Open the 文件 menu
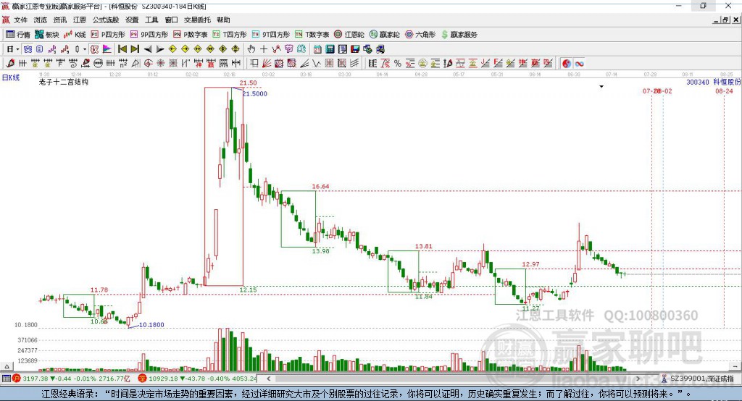This screenshot has width=742, height=401. coord(20,20)
